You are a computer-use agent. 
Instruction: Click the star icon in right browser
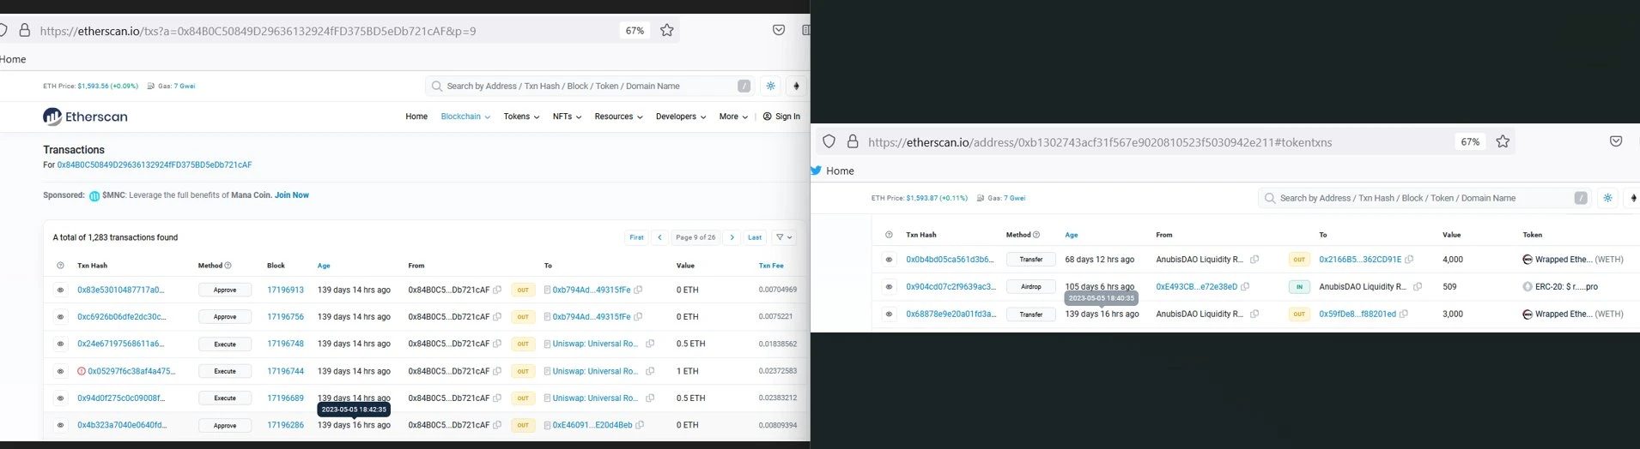pos(1503,141)
